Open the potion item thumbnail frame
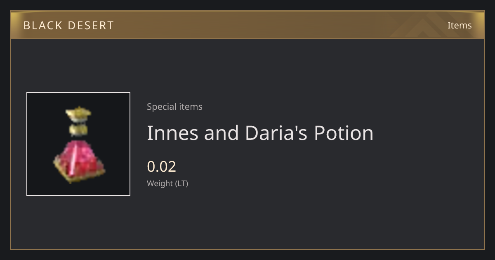This screenshot has height=260, width=495. 78,144
